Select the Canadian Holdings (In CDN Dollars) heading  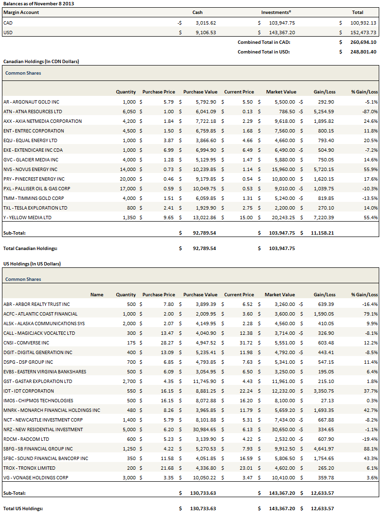pyautogui.click(x=41, y=62)
